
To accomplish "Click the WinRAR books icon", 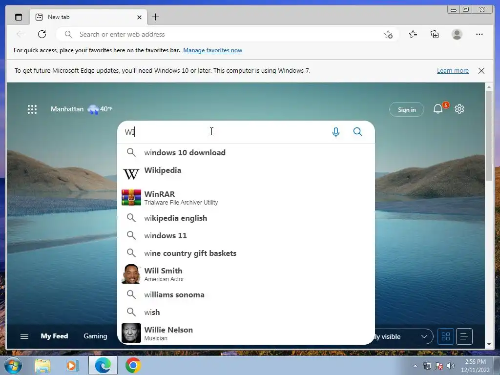I will click(x=131, y=197).
